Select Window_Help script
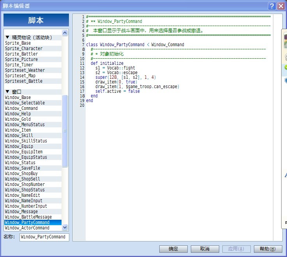The width and height of the screenshot is (287, 257). pyautogui.click(x=33, y=114)
